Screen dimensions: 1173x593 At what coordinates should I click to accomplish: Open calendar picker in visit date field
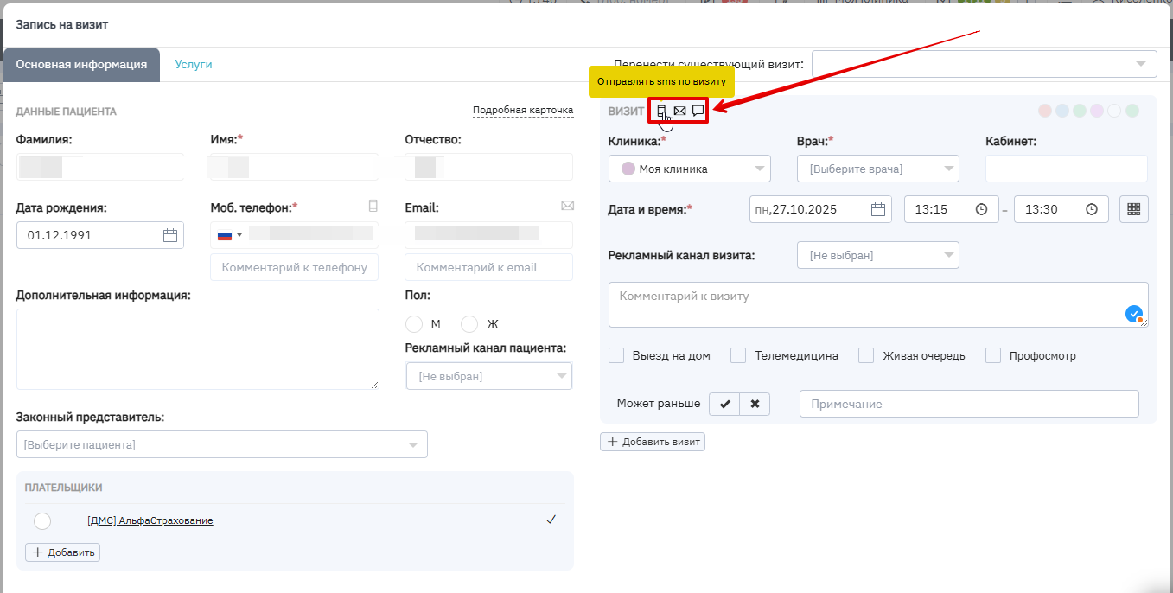click(x=878, y=209)
